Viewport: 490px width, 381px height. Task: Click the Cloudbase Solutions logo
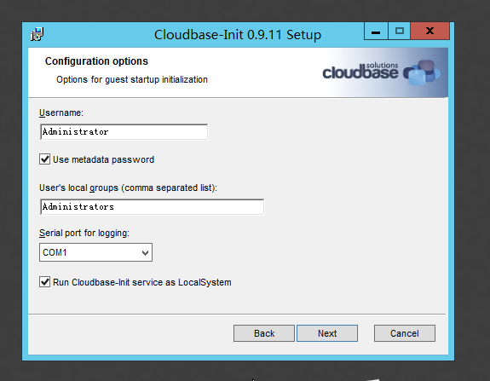[381, 72]
